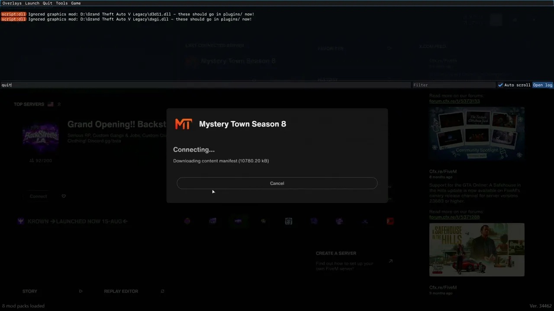Collapse the Top Servers section chevron
This screenshot has height=311, width=554.
click(59, 104)
